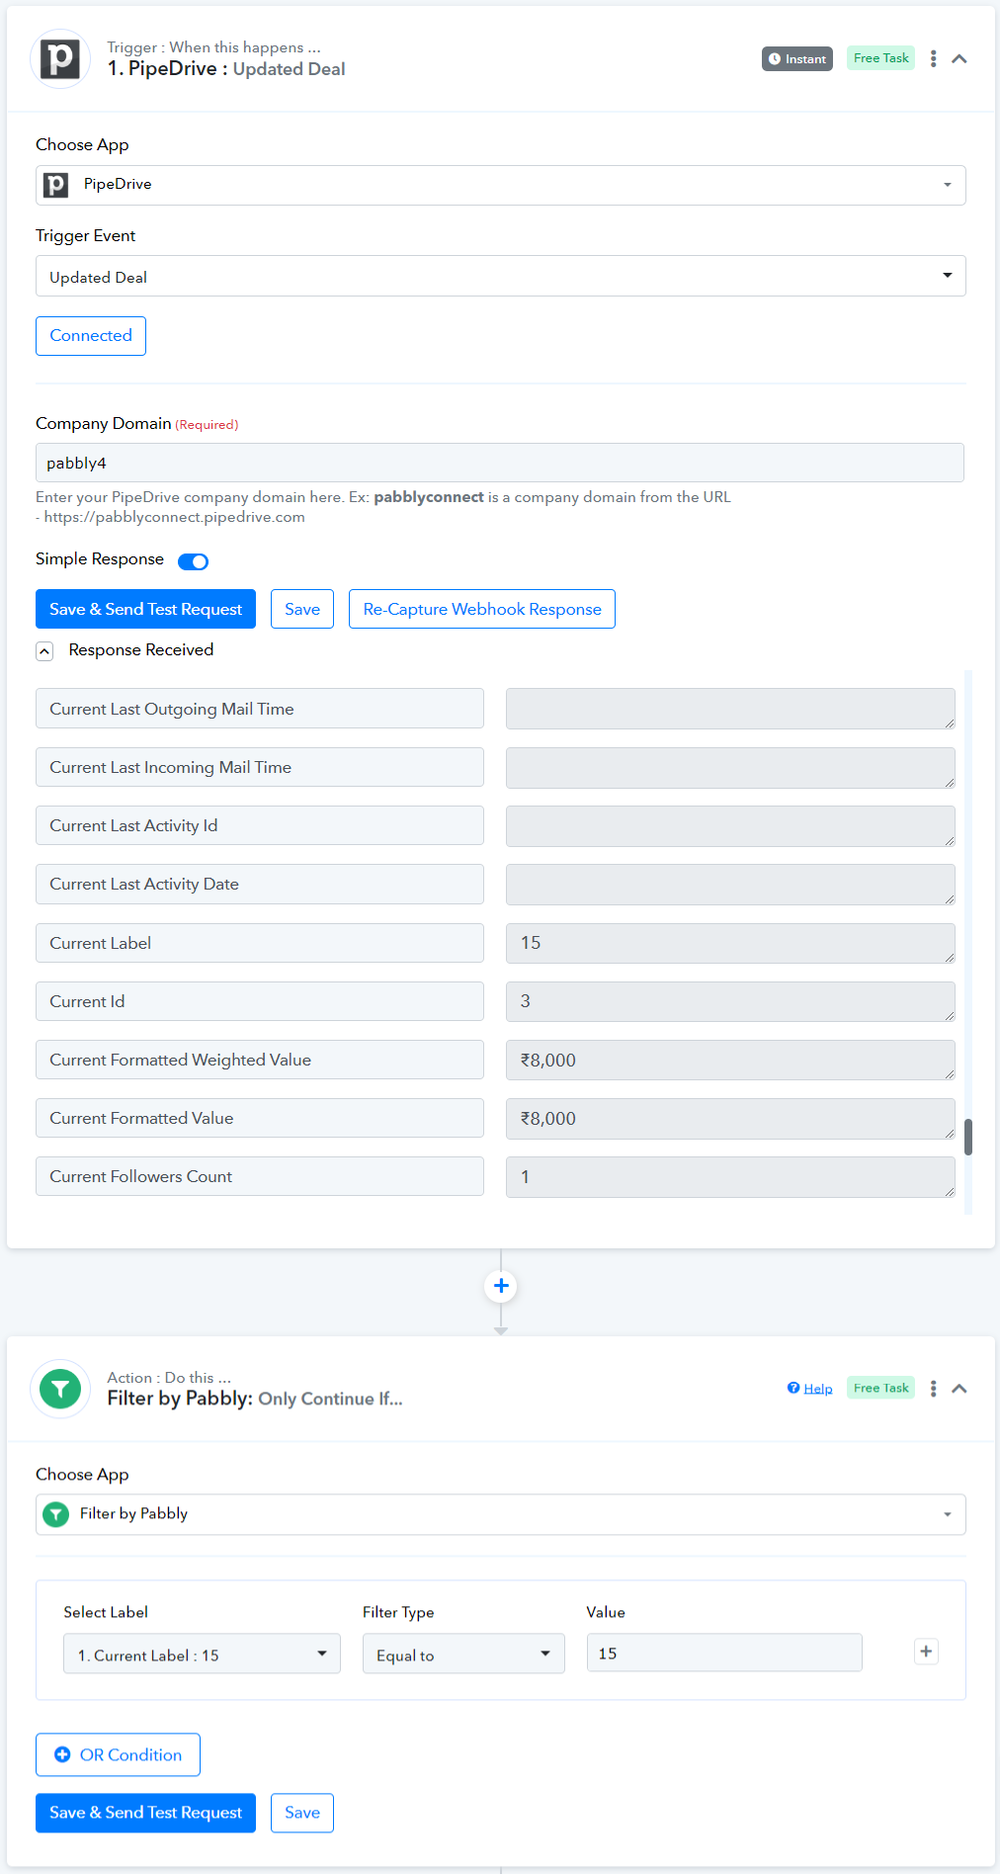The height and width of the screenshot is (1874, 1000).
Task: Click the Company Domain input field
Action: [500, 463]
